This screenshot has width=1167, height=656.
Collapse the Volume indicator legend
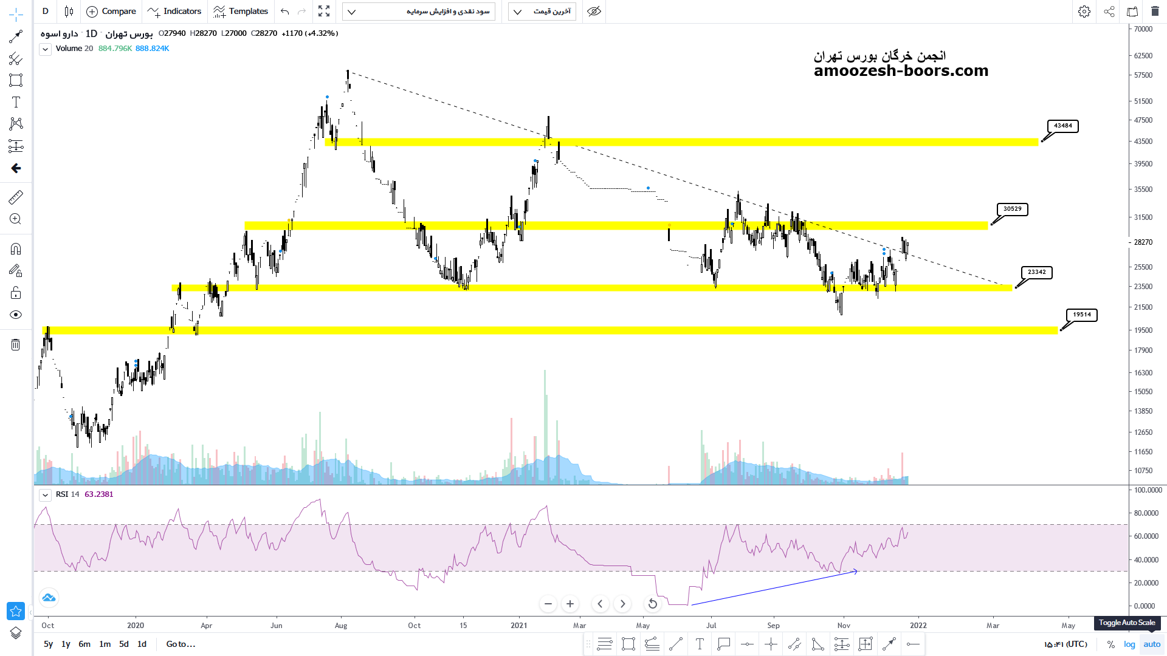click(x=46, y=49)
